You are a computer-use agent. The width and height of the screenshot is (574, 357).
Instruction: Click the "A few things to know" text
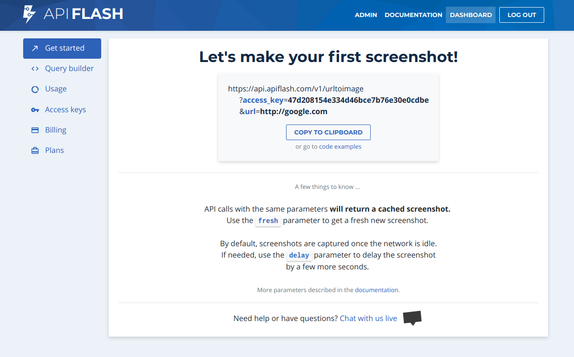(x=327, y=187)
